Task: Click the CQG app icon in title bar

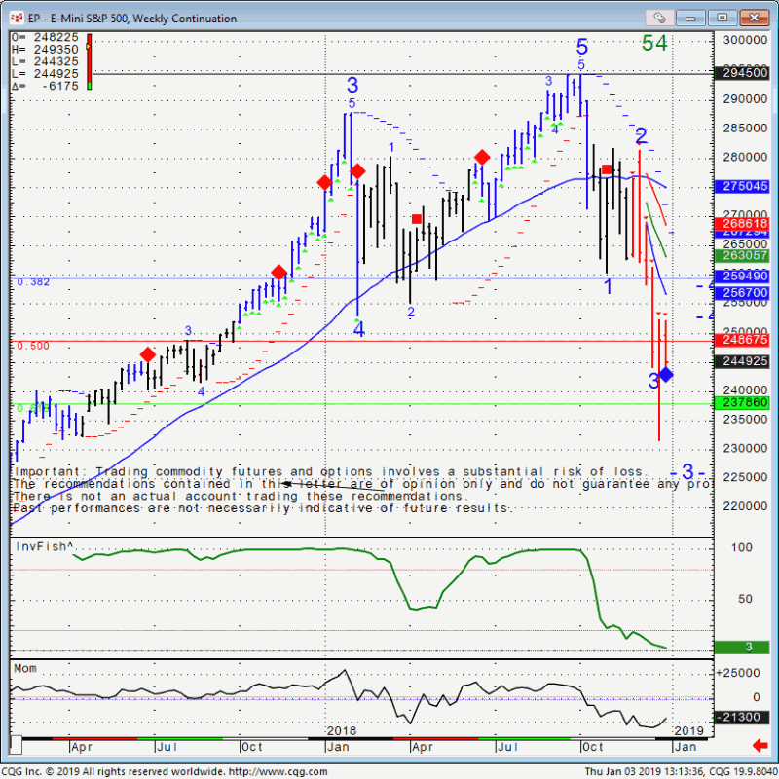Action: tap(18, 18)
